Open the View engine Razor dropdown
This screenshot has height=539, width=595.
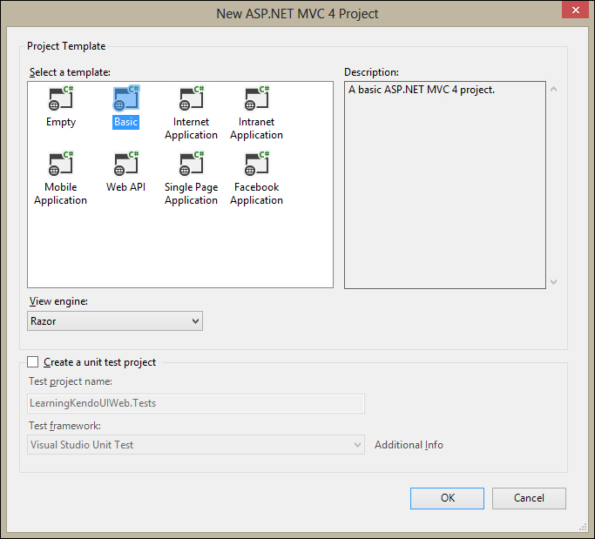tap(115, 321)
